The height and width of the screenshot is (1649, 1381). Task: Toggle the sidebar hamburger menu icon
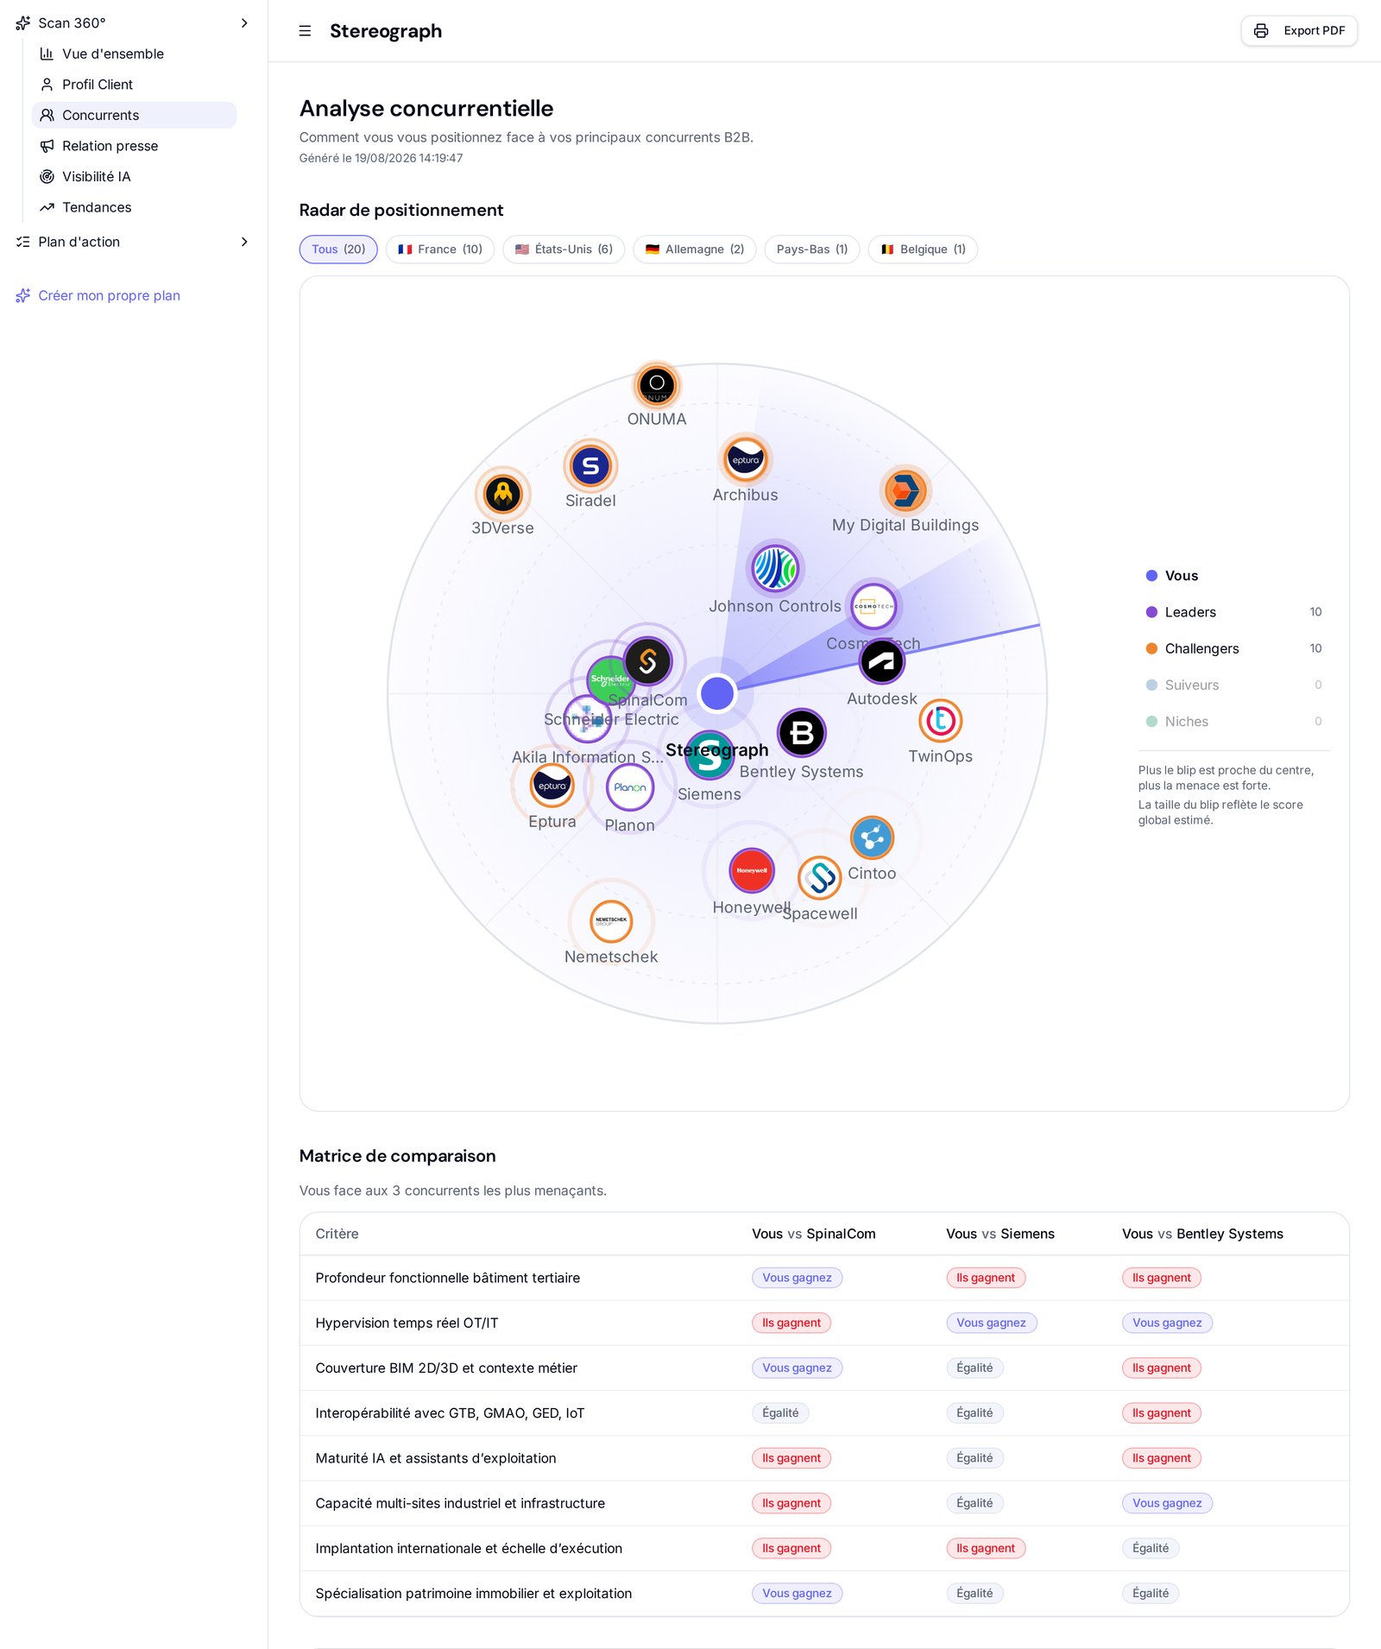305,31
